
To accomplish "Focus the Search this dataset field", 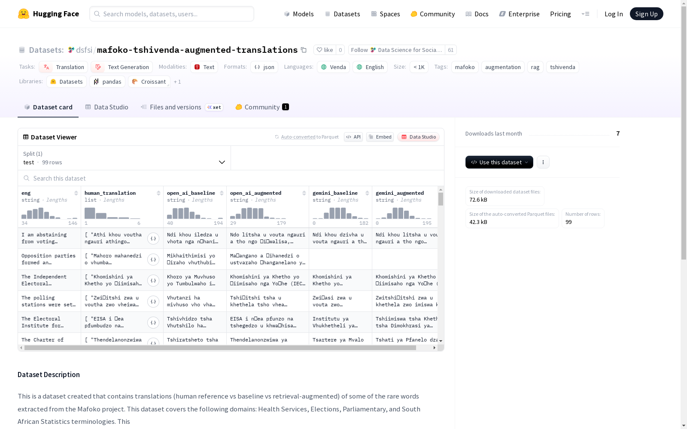I will click(x=231, y=178).
